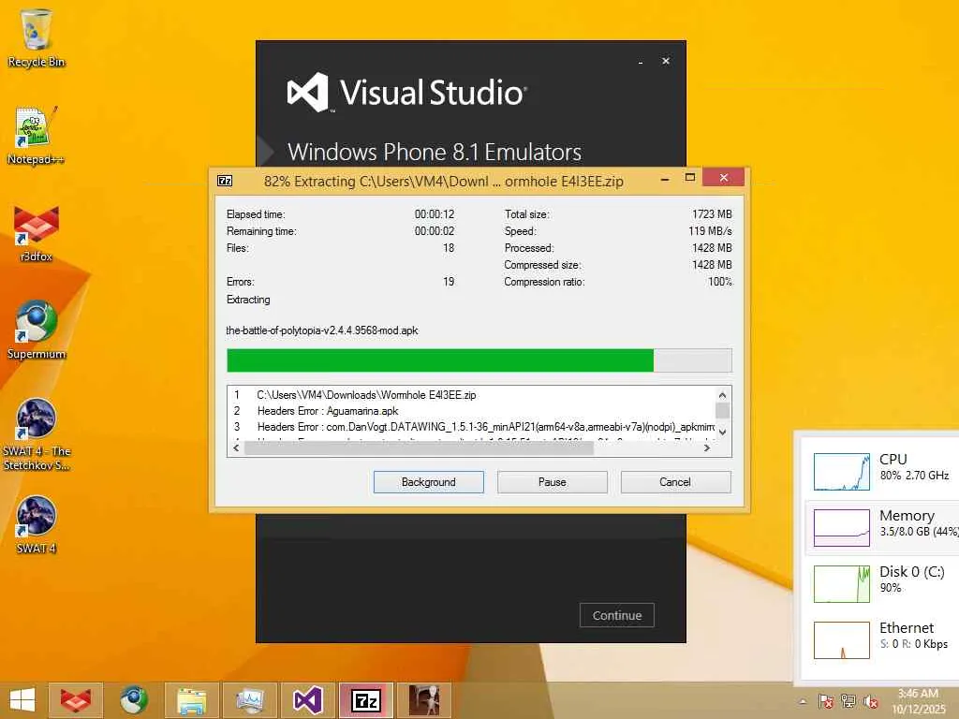This screenshot has width=959, height=719.
Task: Open r3dfox from the taskbar
Action: point(75,700)
